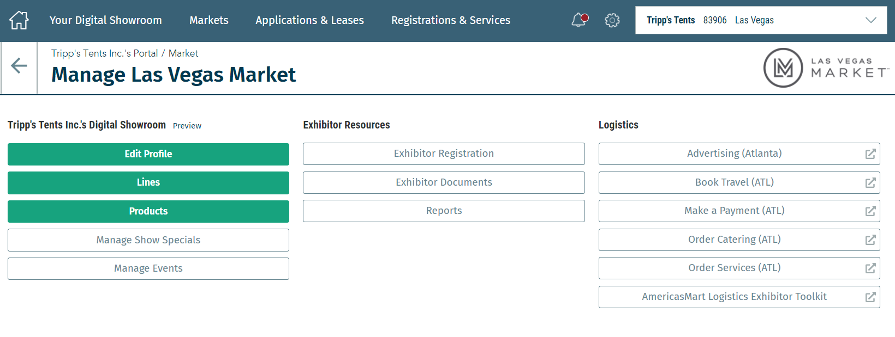Open the notifications bell
Image resolution: width=895 pixels, height=337 pixels.
(579, 20)
